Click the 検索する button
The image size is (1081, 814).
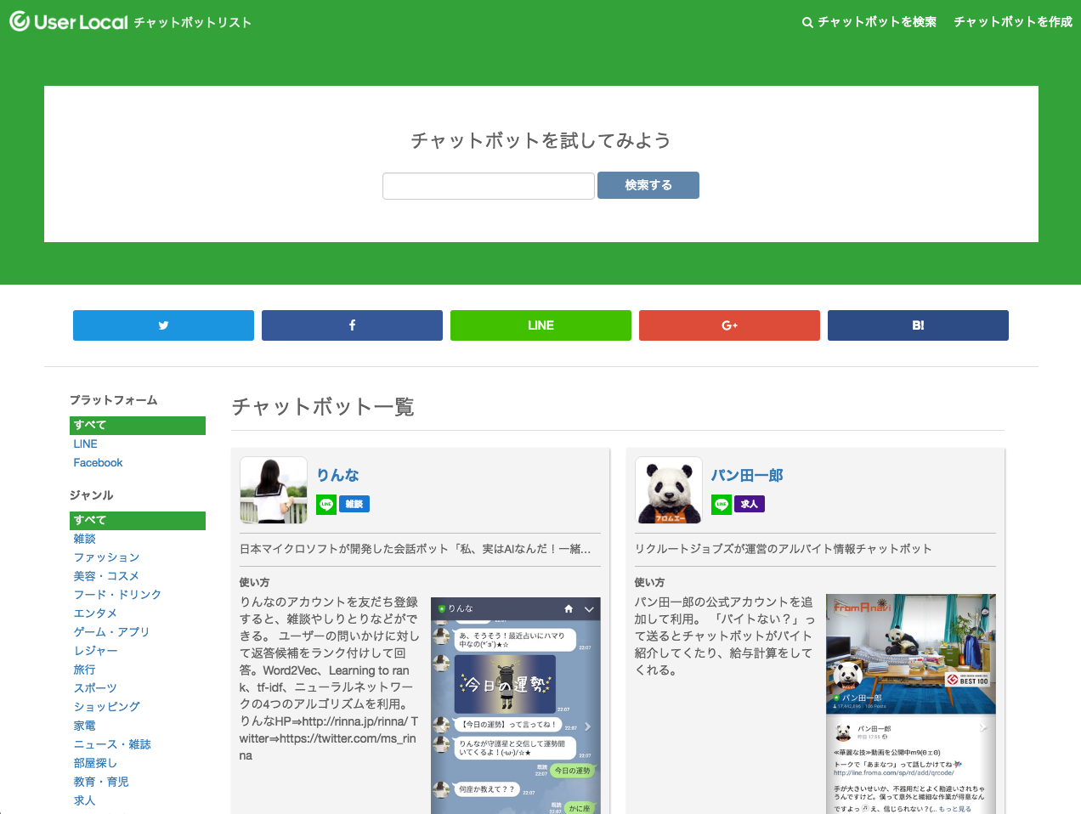648,185
